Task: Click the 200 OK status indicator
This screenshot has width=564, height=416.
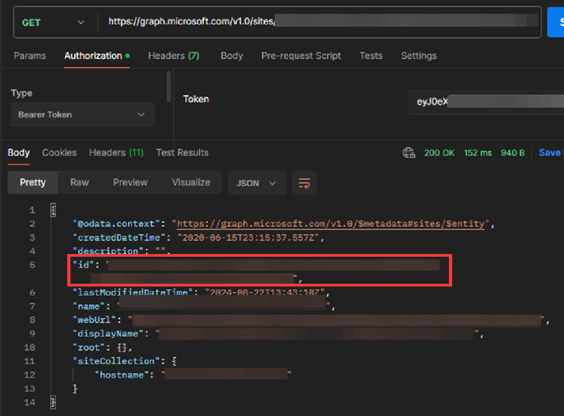Action: tap(439, 153)
